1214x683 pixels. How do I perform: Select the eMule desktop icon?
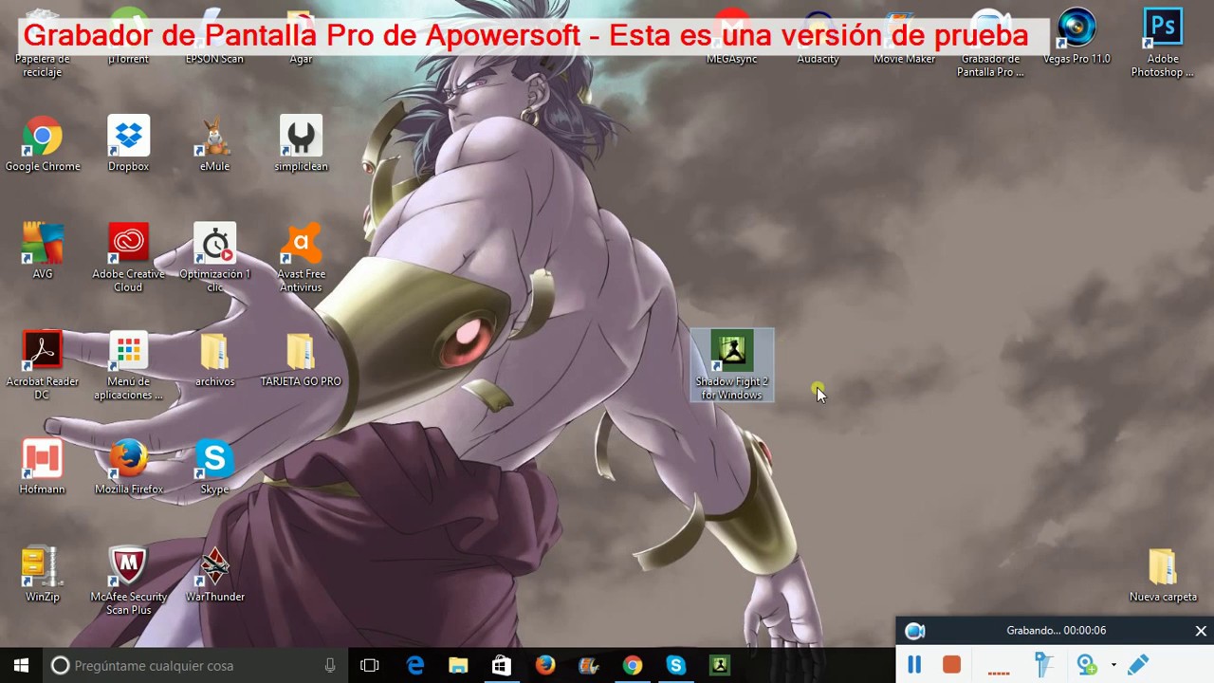tap(214, 145)
